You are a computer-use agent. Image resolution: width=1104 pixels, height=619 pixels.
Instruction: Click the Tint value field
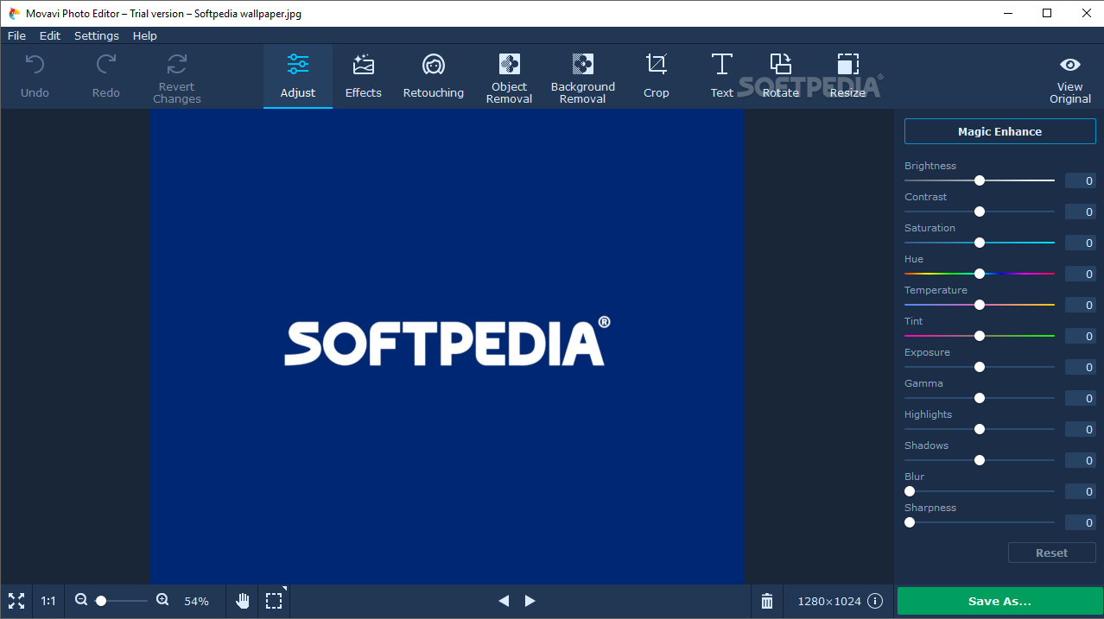[x=1080, y=336]
